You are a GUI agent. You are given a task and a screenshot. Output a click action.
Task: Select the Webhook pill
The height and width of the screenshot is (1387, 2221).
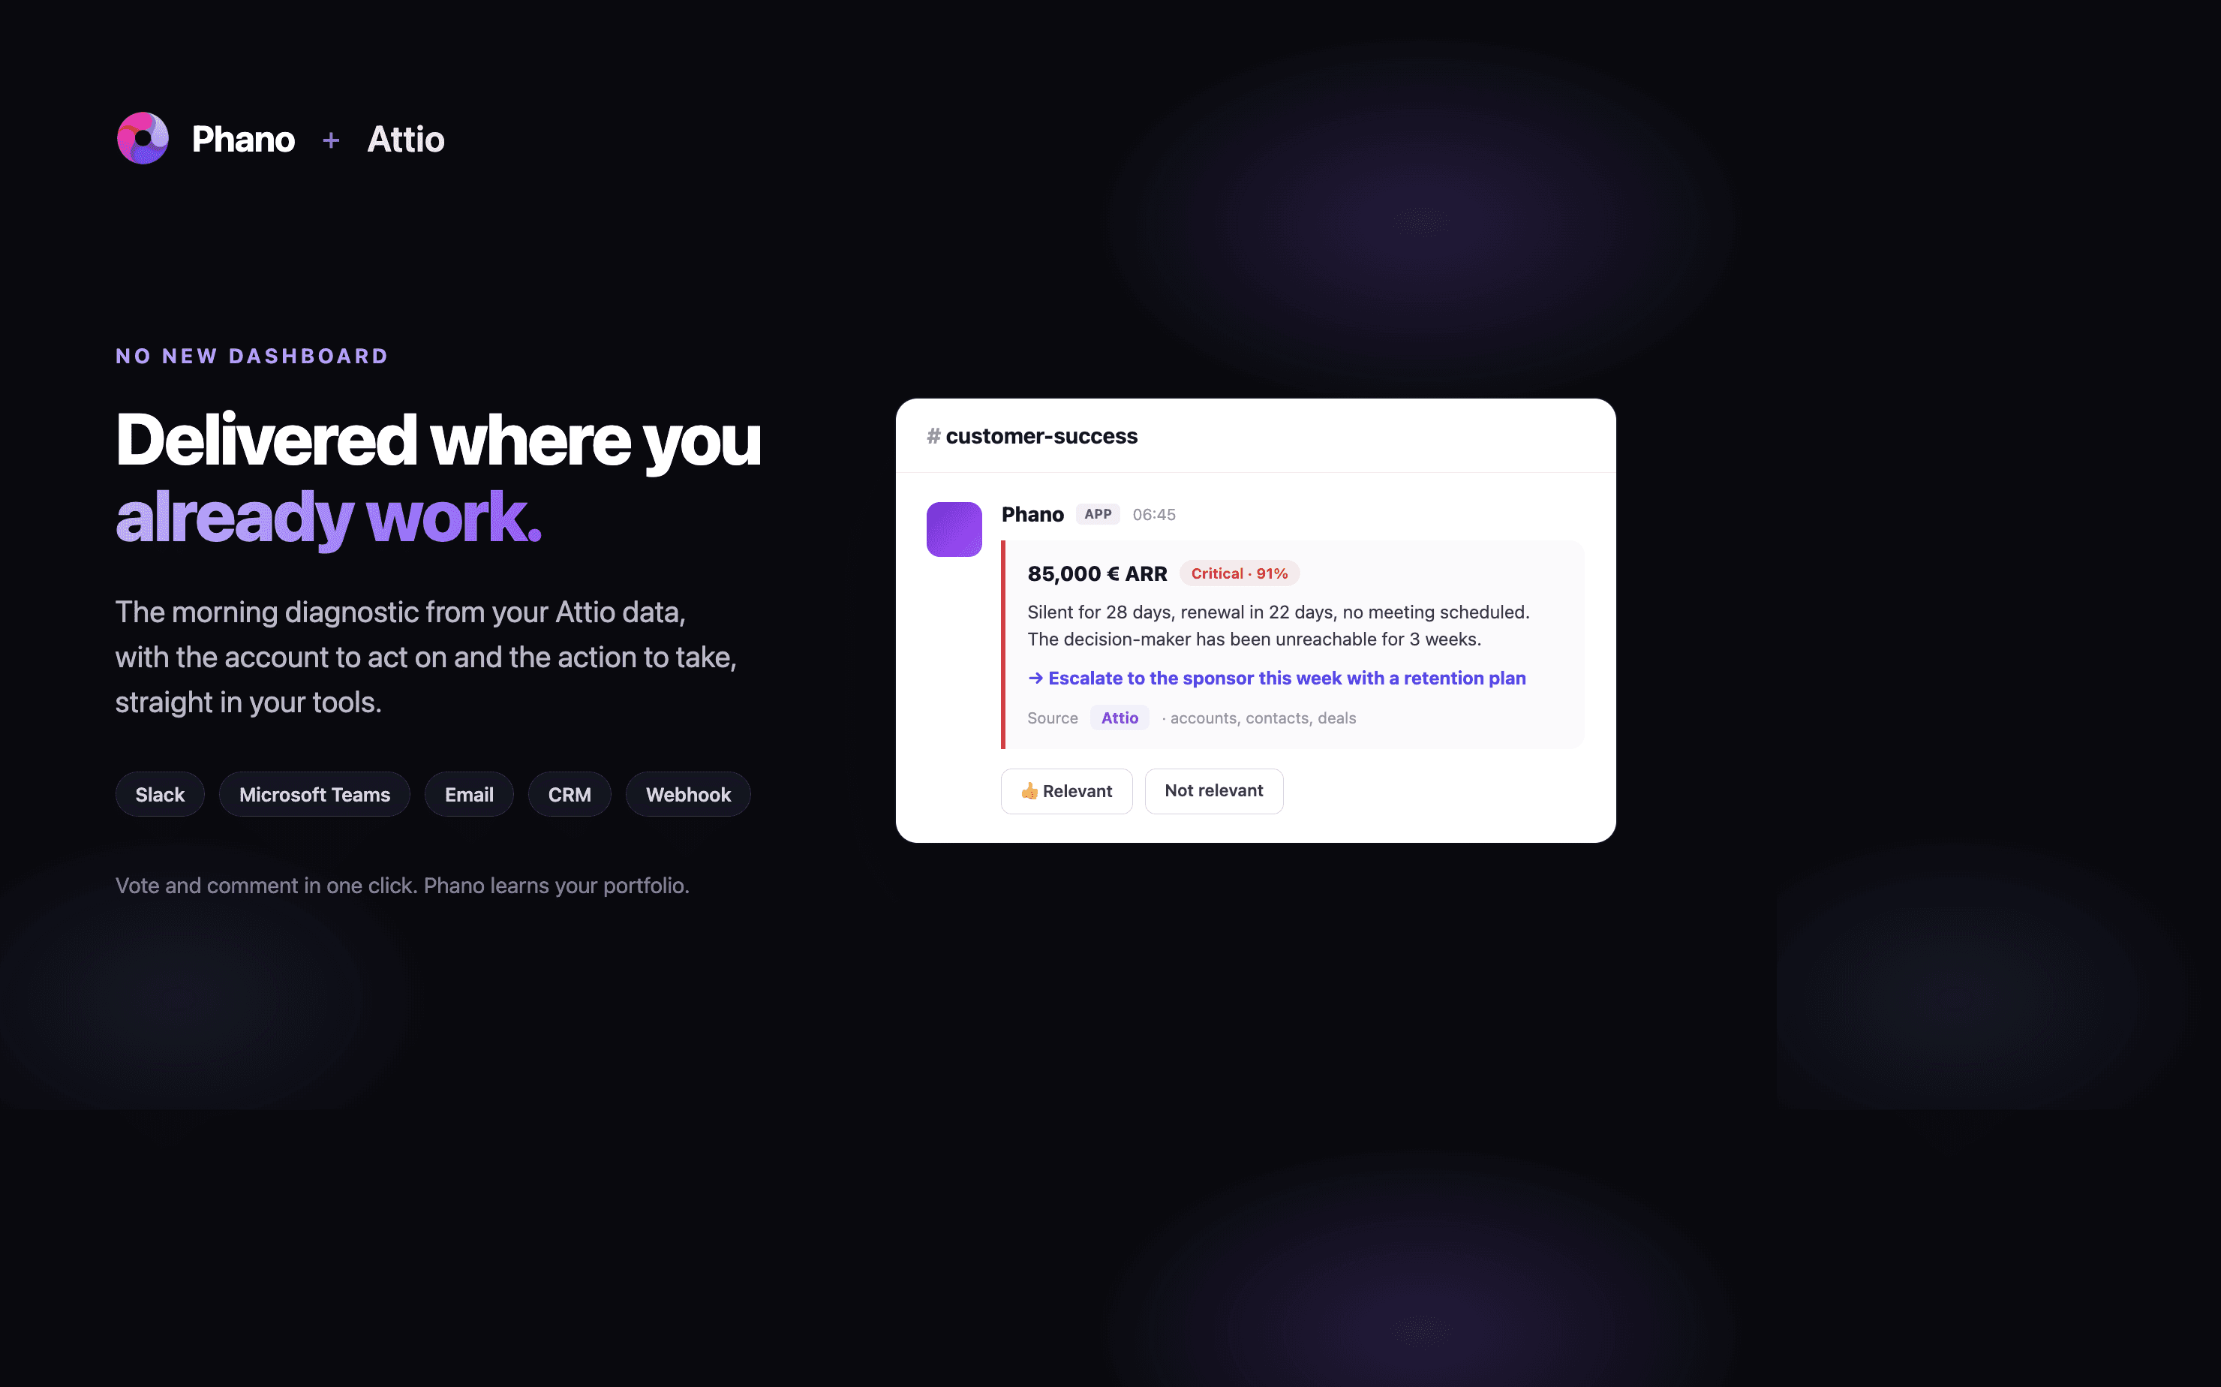pos(688,794)
